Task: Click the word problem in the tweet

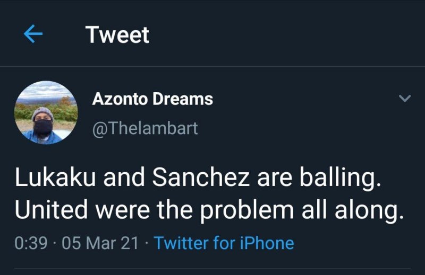Action: (x=249, y=211)
